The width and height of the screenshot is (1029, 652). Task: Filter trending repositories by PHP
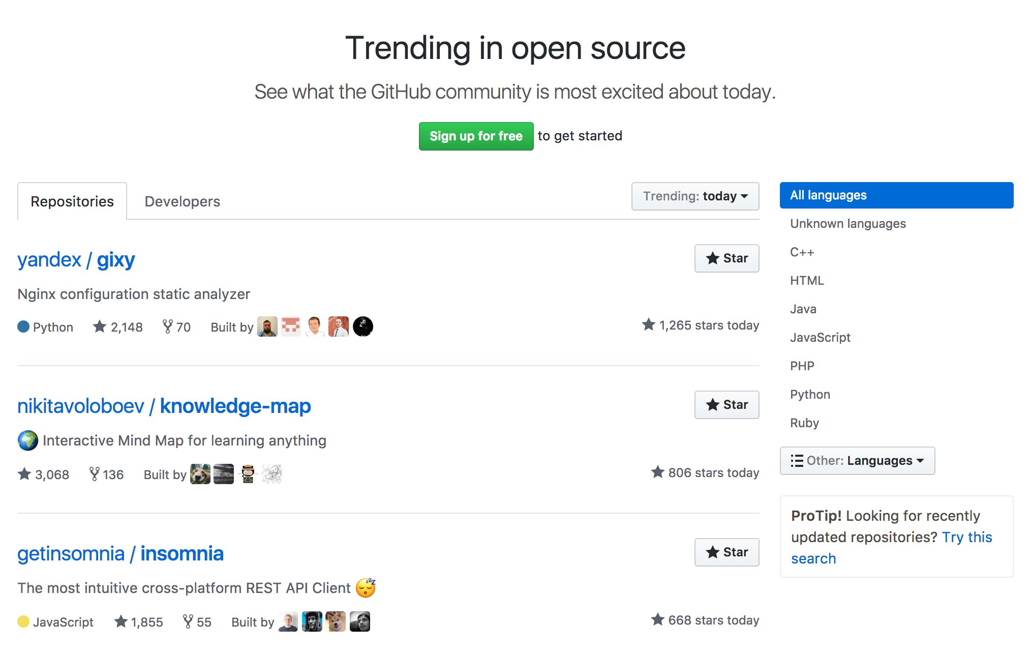click(802, 366)
